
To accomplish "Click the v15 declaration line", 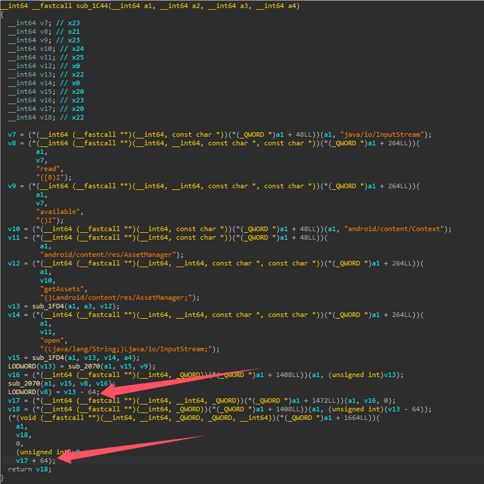I will 46,92.
